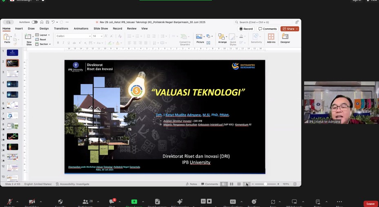379x207 pixels.
Task: Stop the Zoom recording
Action: 210,201
